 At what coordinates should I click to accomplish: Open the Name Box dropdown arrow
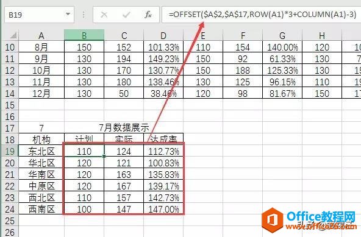coord(68,14)
